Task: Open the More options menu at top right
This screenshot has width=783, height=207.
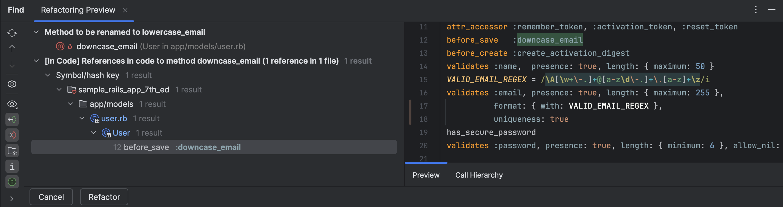Action: (x=756, y=10)
